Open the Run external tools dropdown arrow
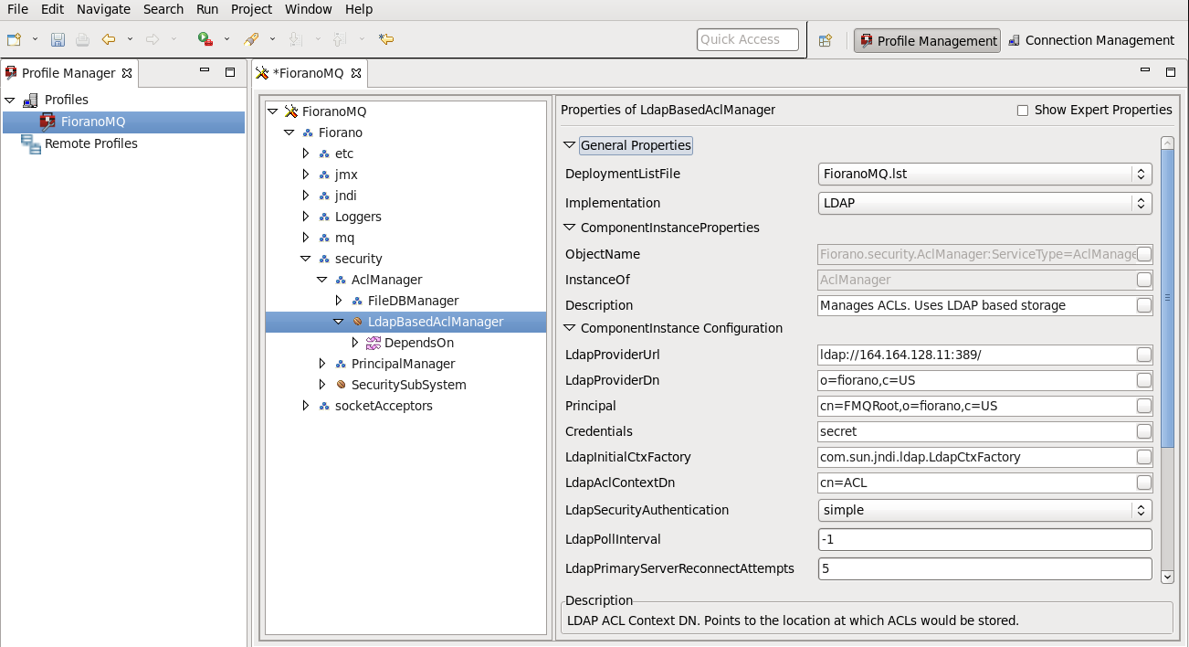1189x647 pixels. pyautogui.click(x=227, y=39)
